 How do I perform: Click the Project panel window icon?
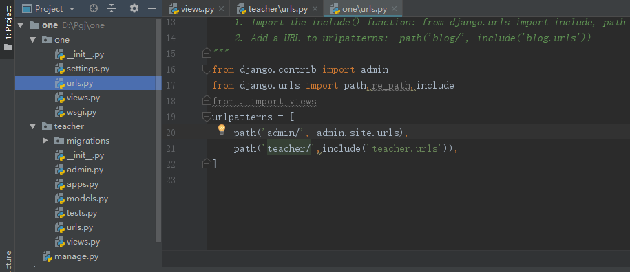[x=27, y=8]
